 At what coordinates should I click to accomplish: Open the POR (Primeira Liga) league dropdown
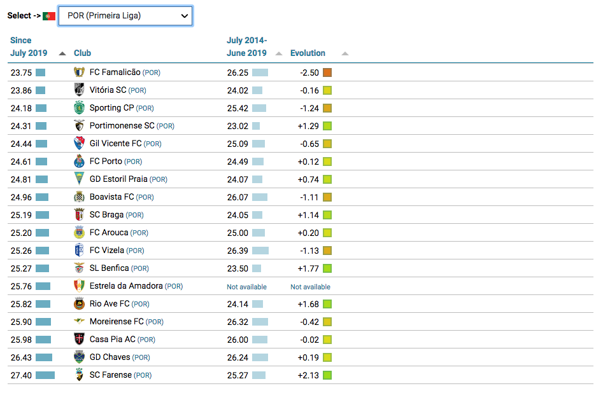pyautogui.click(x=125, y=16)
